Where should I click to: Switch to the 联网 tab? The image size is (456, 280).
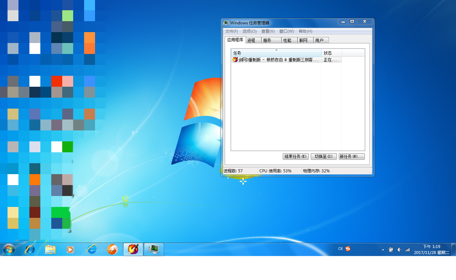(x=305, y=40)
